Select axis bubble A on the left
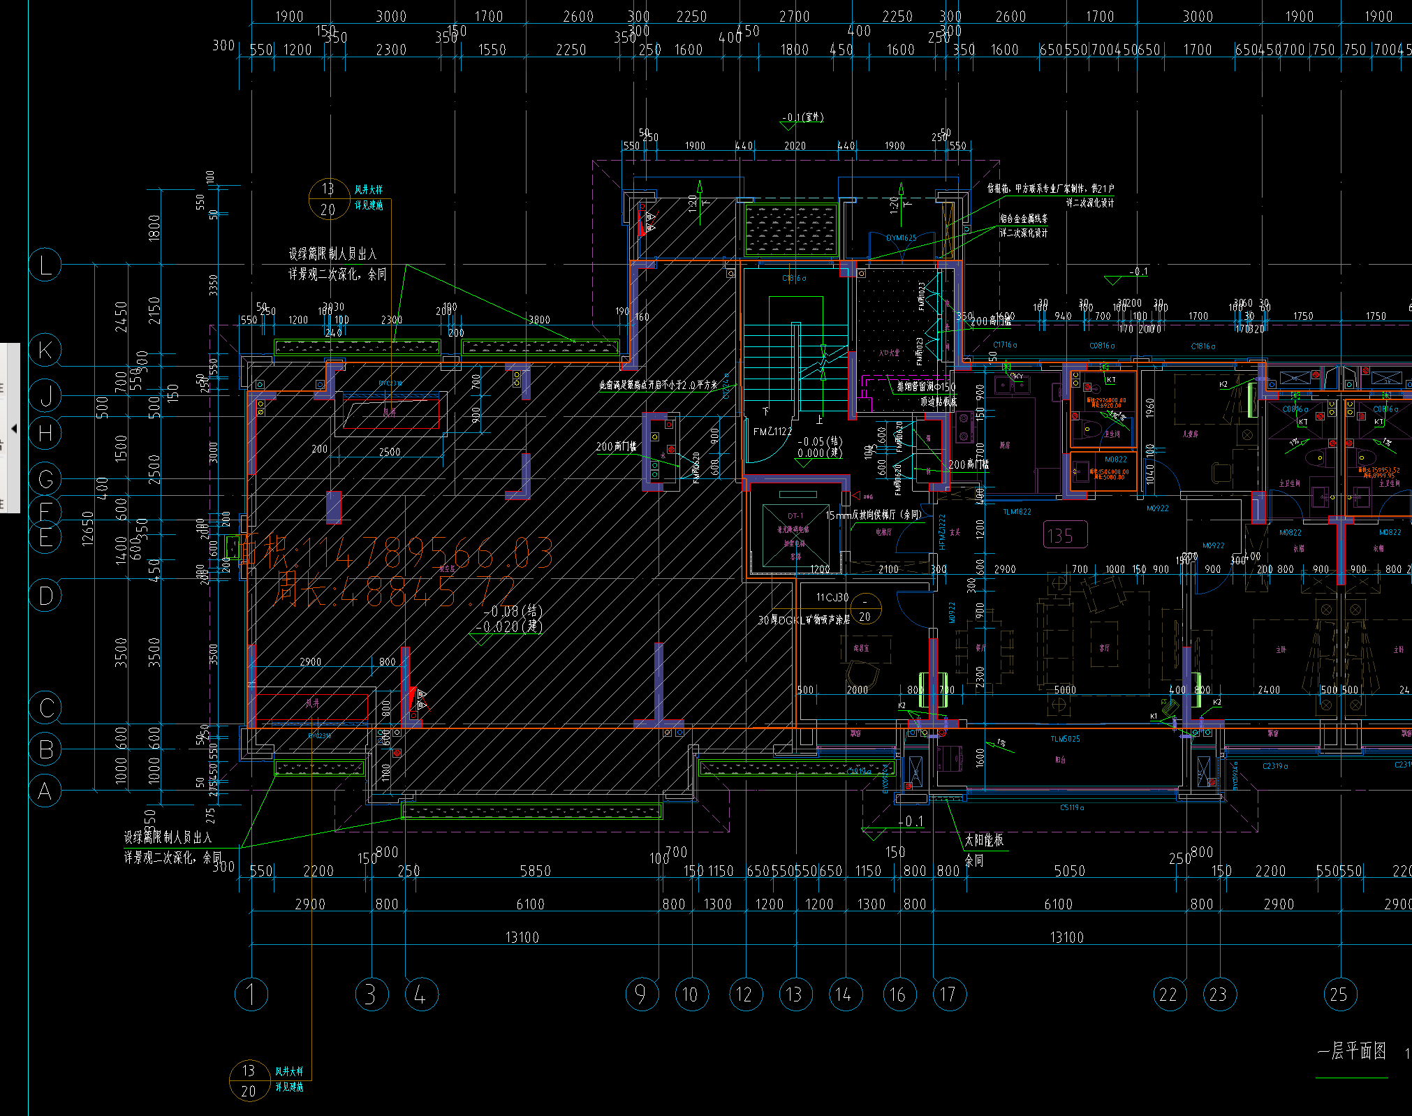 [45, 791]
